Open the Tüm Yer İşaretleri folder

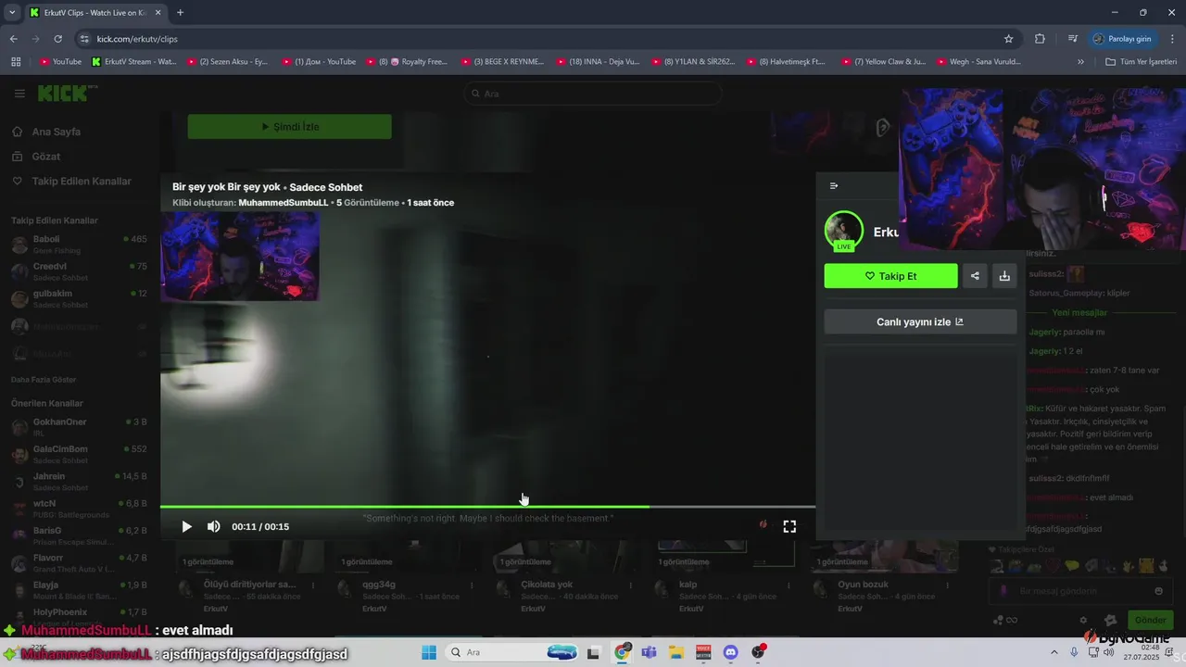tap(1140, 62)
